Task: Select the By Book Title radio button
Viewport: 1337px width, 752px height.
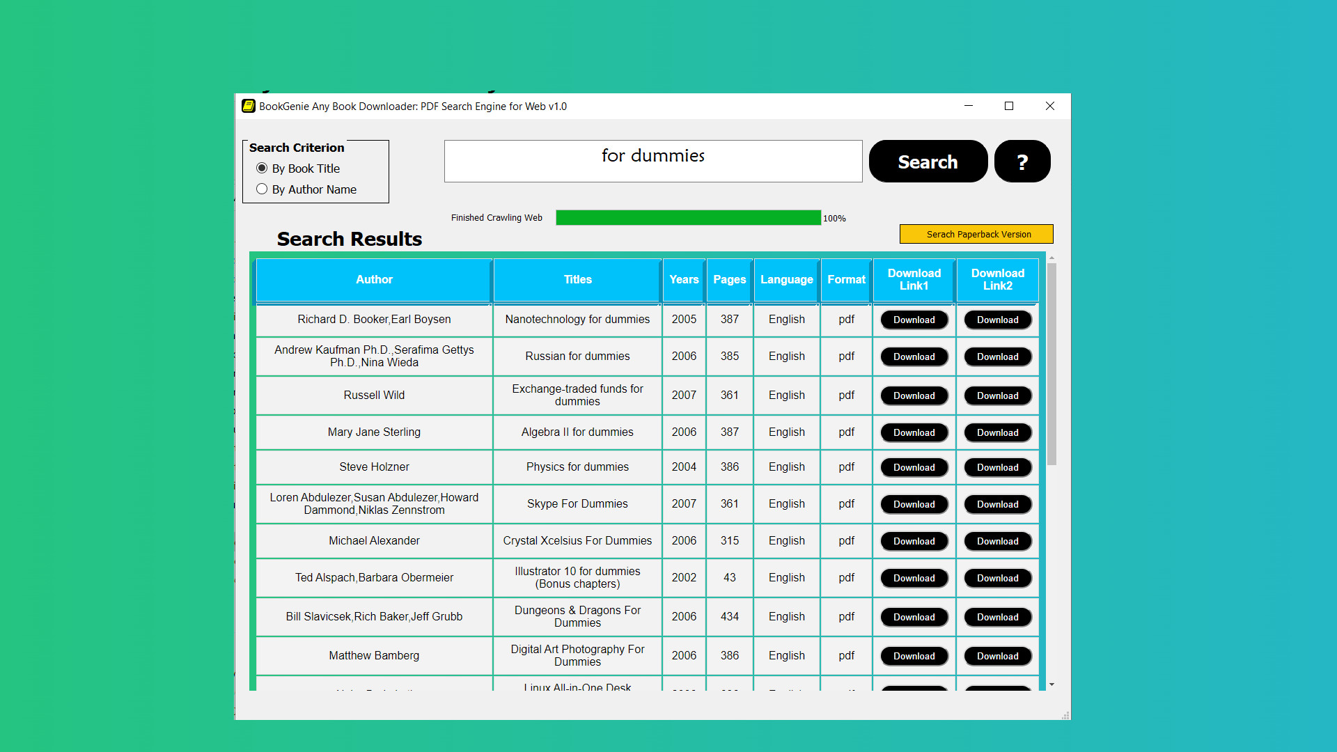Action: click(x=262, y=169)
